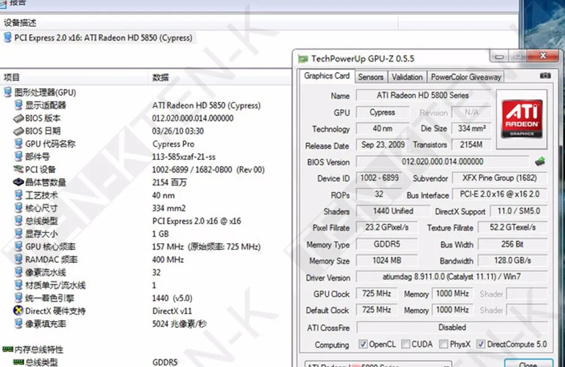Click the Shaders field 1440 Unified
The height and width of the screenshot is (367, 565).
[393, 211]
